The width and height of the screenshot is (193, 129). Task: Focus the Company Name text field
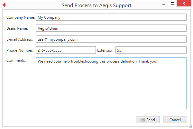111,17
